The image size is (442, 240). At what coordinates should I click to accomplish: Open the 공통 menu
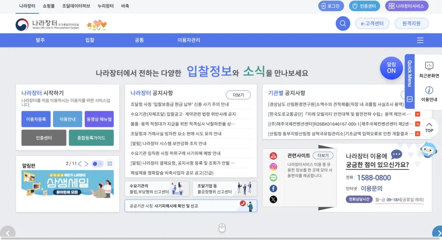tap(139, 40)
